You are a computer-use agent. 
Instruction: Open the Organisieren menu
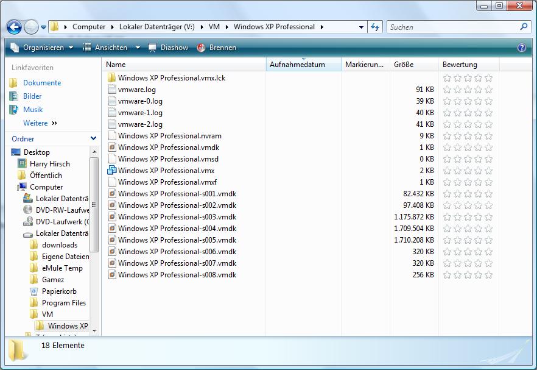pos(42,48)
